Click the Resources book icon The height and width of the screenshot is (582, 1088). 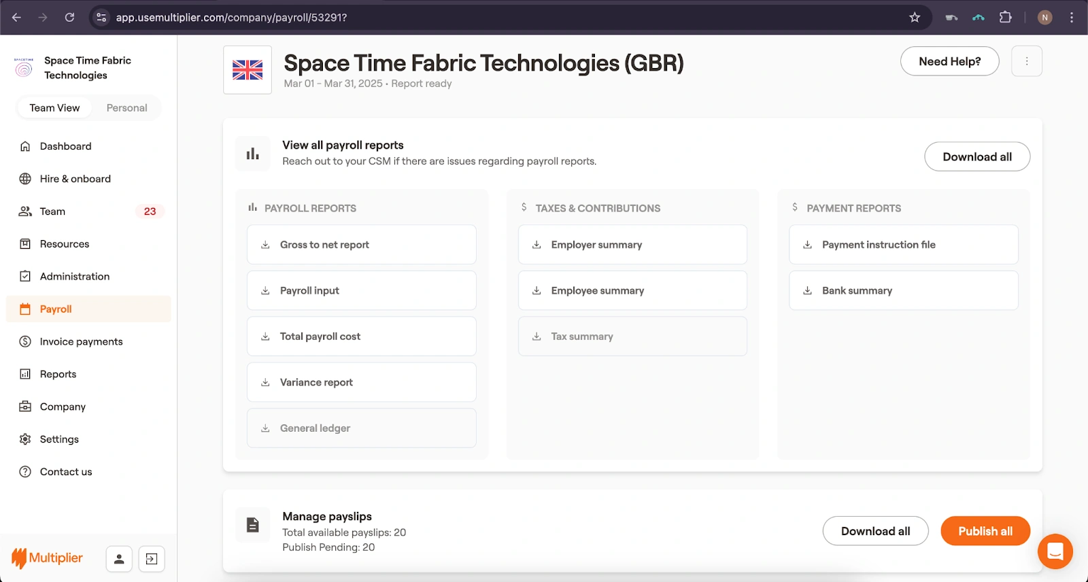25,244
